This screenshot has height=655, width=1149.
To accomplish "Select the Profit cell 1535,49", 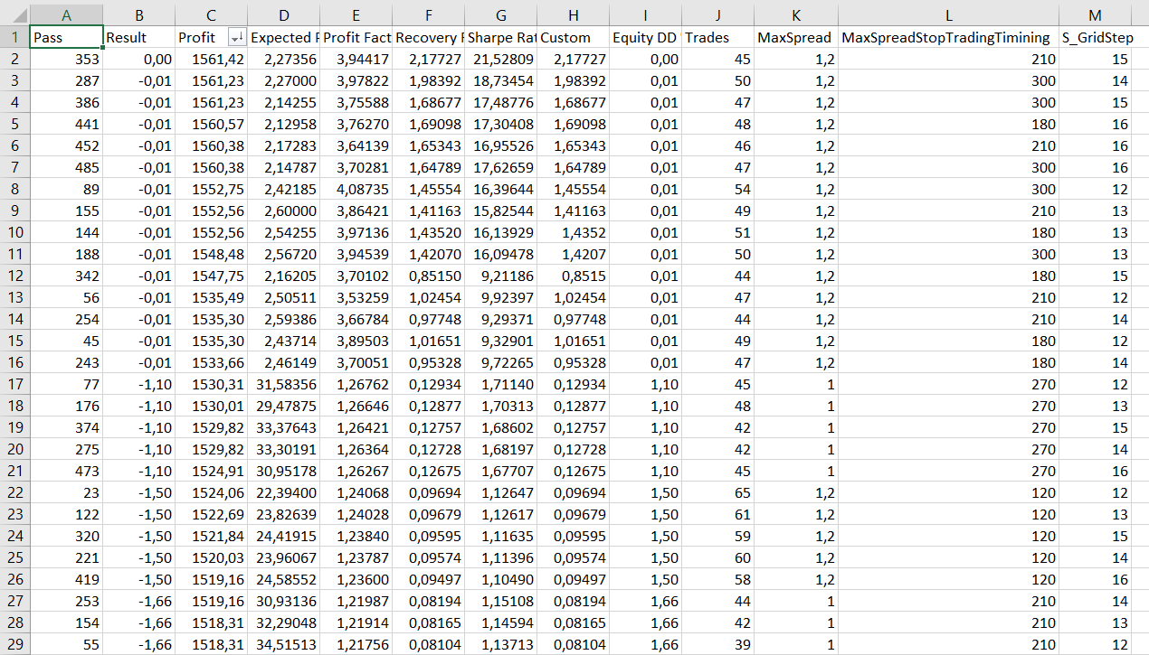I will 211,297.
